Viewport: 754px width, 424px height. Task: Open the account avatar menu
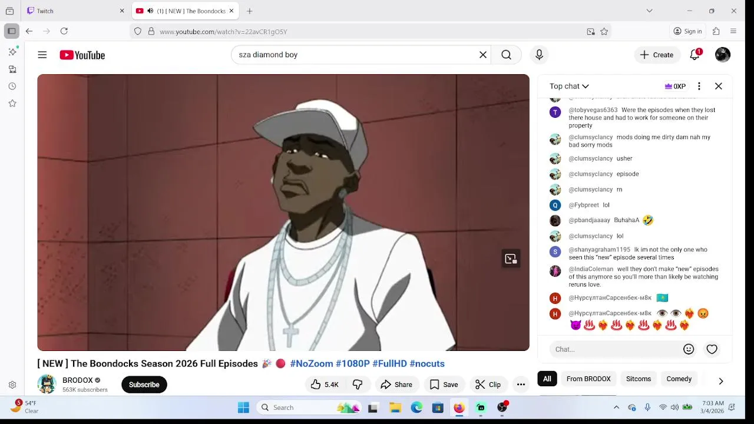point(723,55)
